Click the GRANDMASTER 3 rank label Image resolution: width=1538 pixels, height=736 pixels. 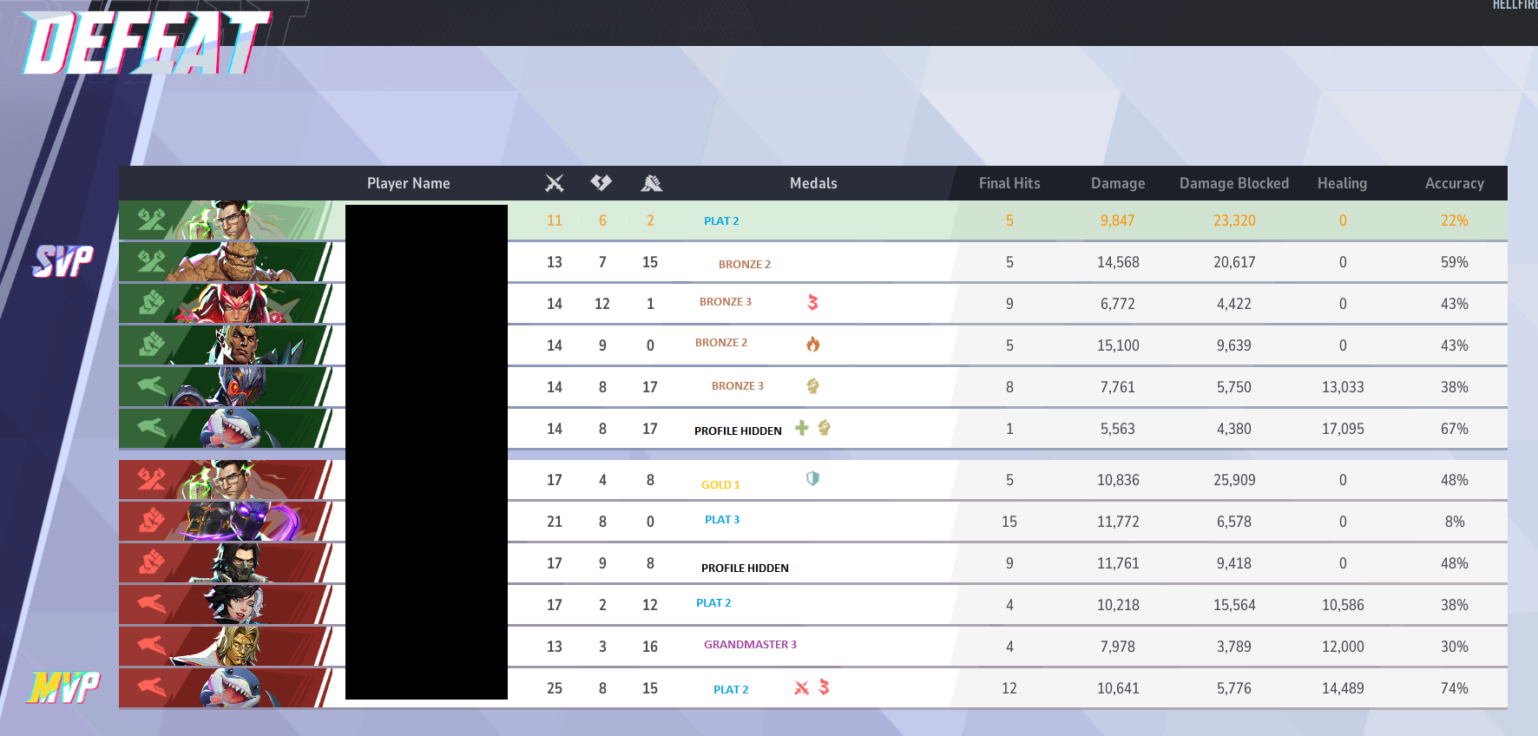(x=750, y=644)
